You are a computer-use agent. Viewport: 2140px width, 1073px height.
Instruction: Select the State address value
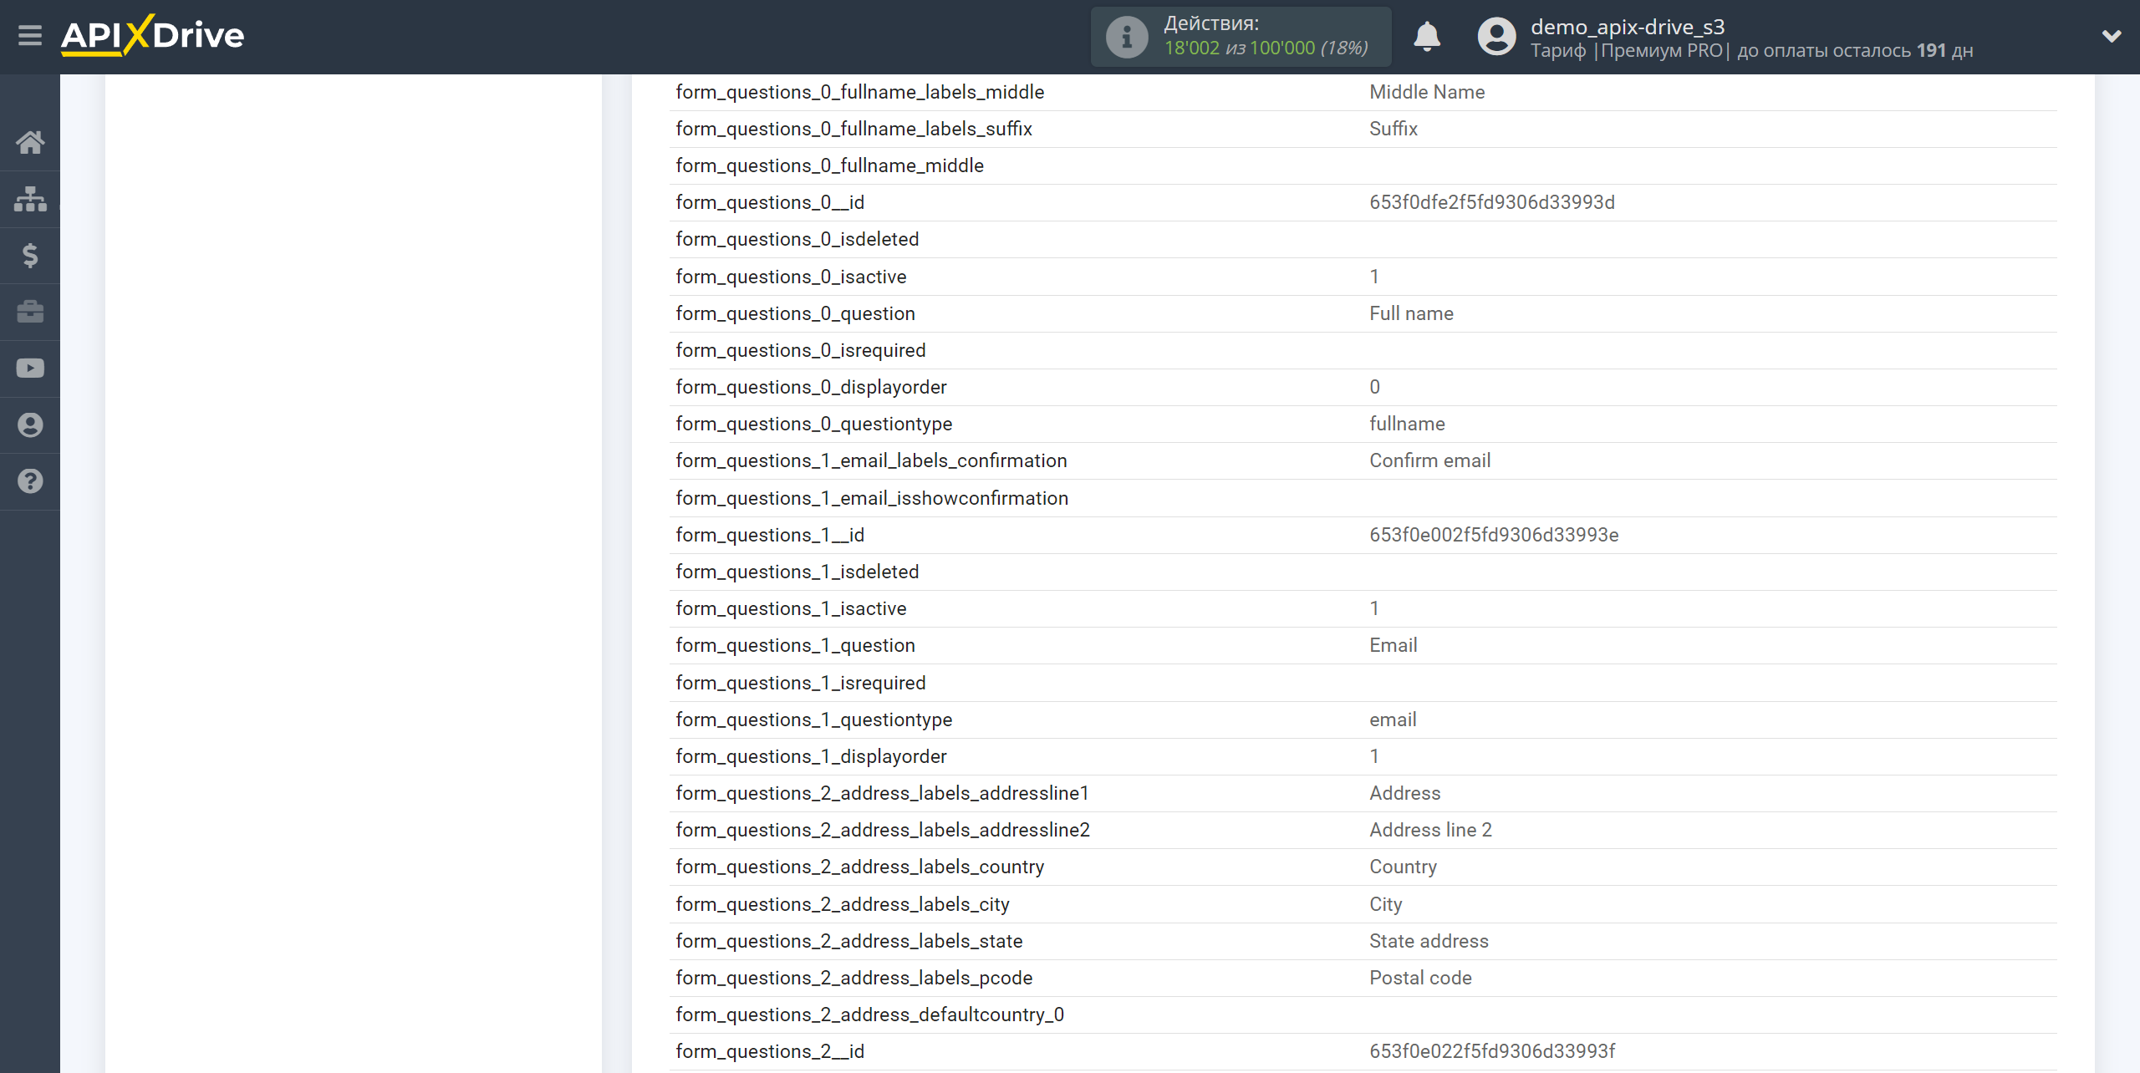(x=1429, y=941)
